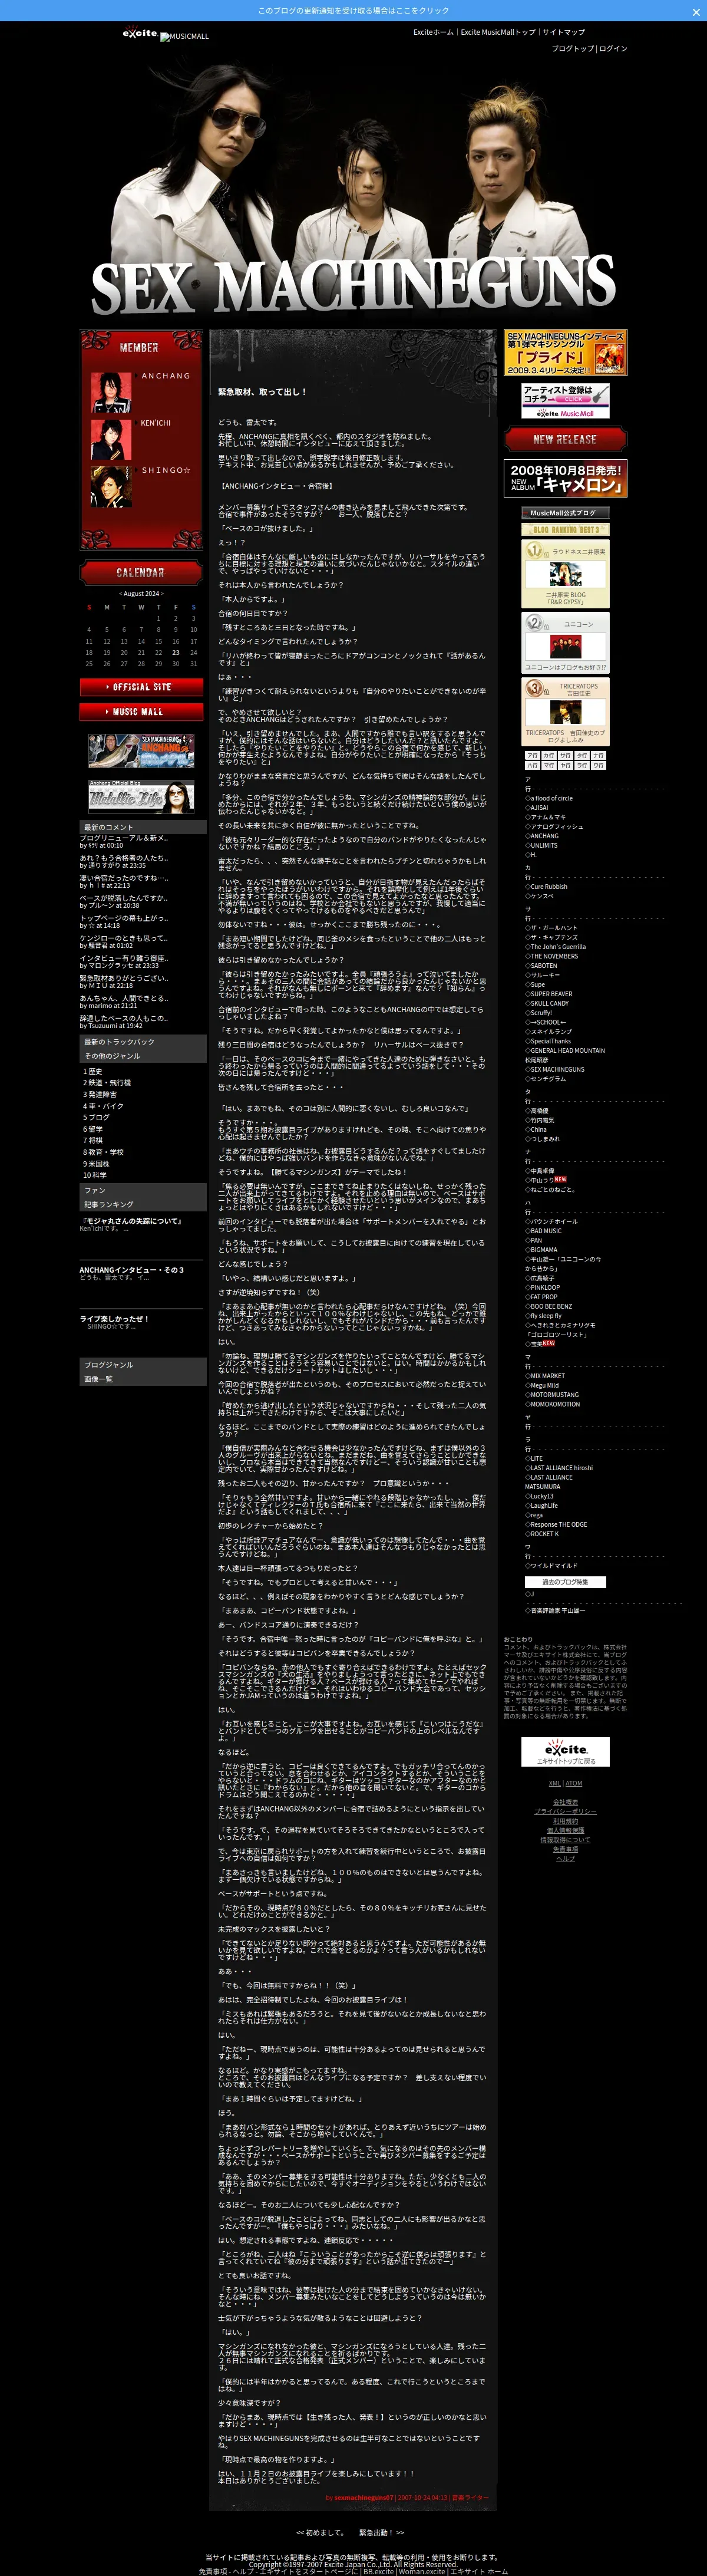Jump to カ行 artist index
This screenshot has width=707, height=2576.
pos(549,756)
